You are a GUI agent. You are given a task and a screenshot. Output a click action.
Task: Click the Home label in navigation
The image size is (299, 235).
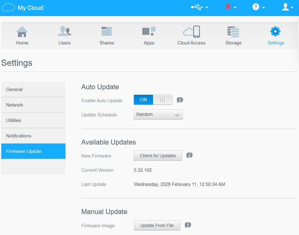coord(22,43)
